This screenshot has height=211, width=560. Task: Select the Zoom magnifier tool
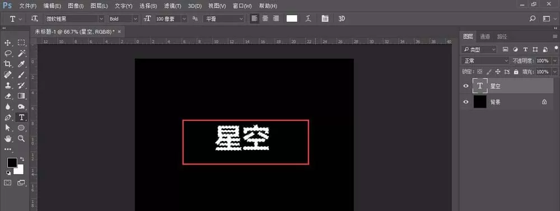click(21, 138)
